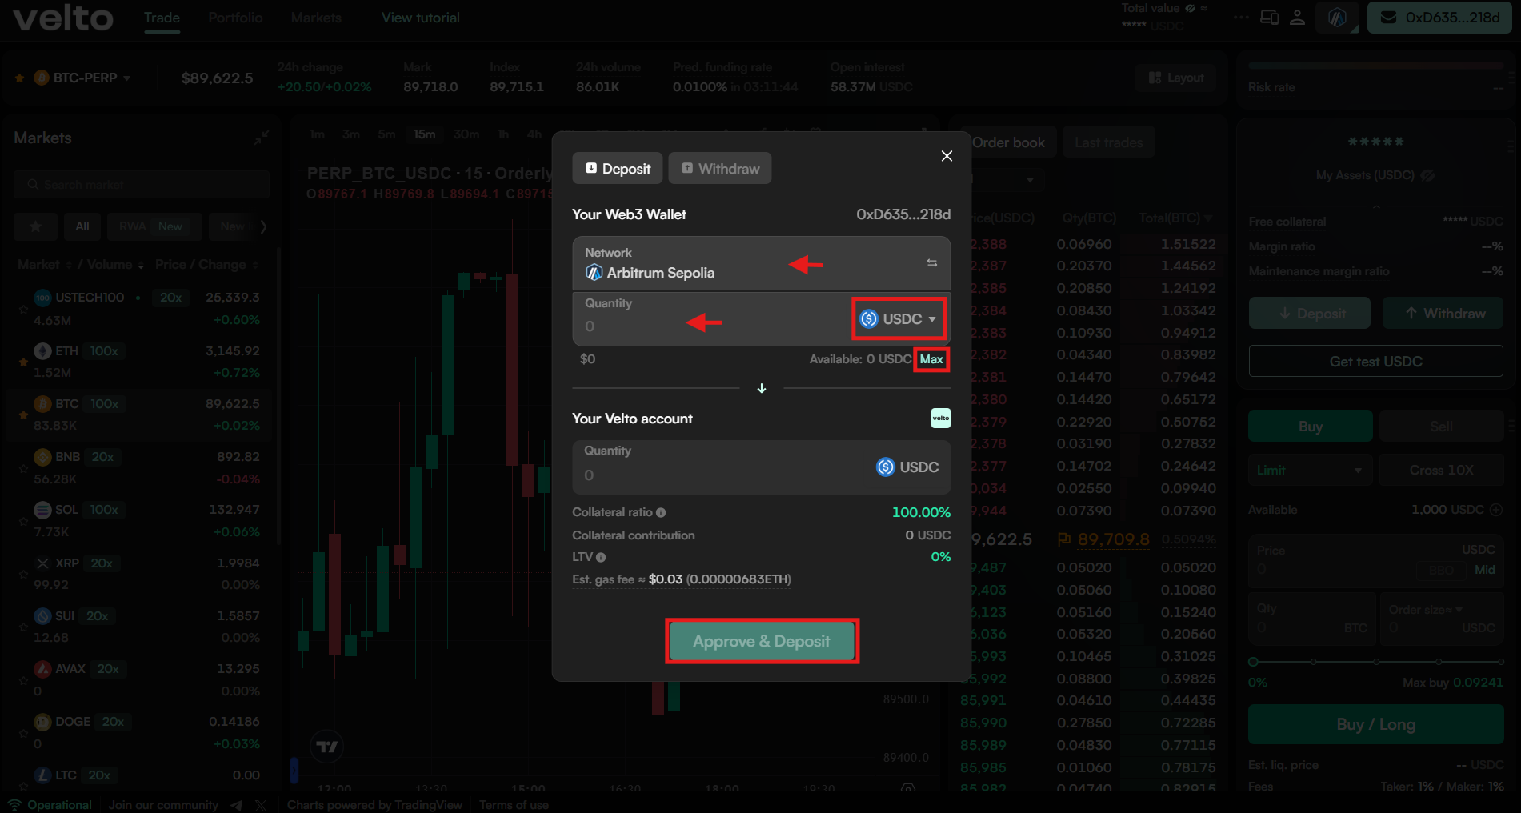The width and height of the screenshot is (1521, 813).
Task: Click Max to use full balance
Action: click(x=931, y=359)
